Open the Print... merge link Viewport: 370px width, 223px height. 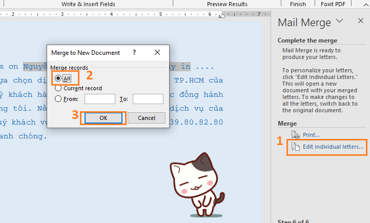pos(311,135)
